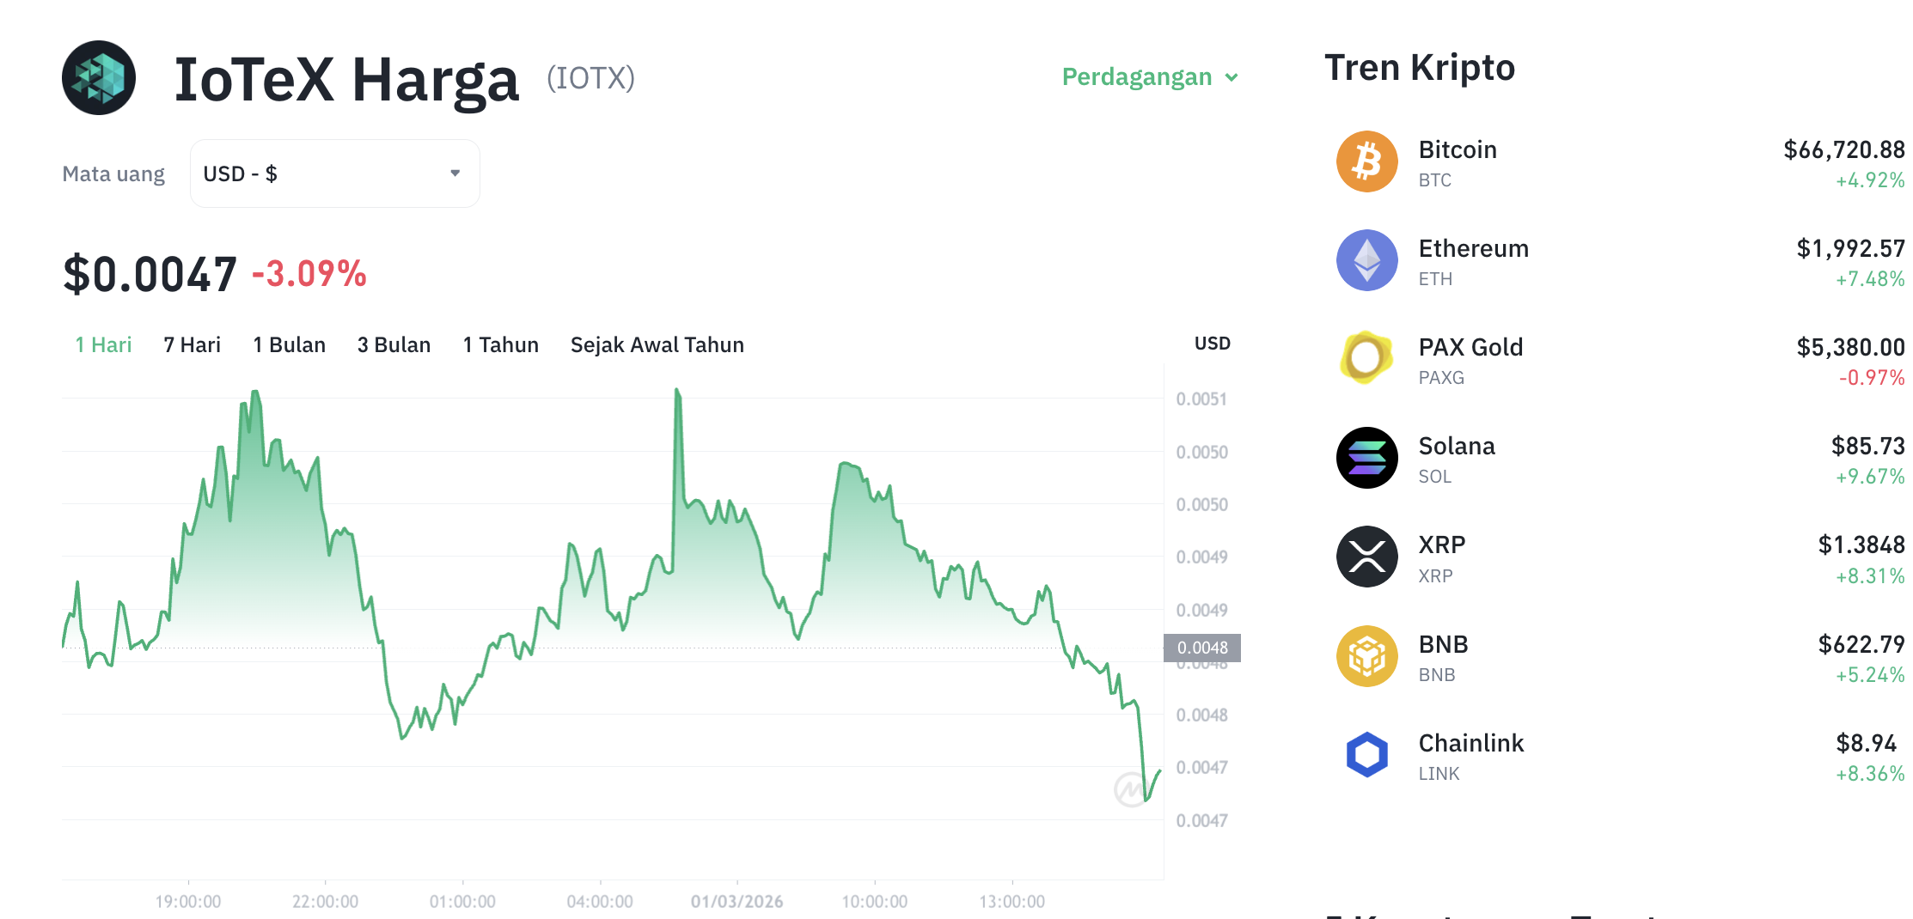Select the Sejak Awal Tahun tab

pyautogui.click(x=657, y=344)
